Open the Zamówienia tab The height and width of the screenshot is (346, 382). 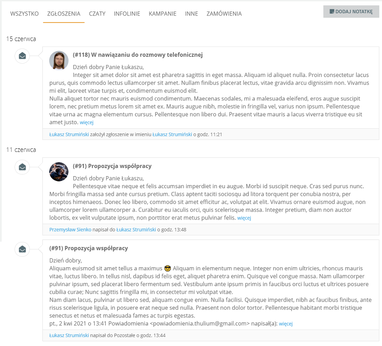(x=224, y=14)
